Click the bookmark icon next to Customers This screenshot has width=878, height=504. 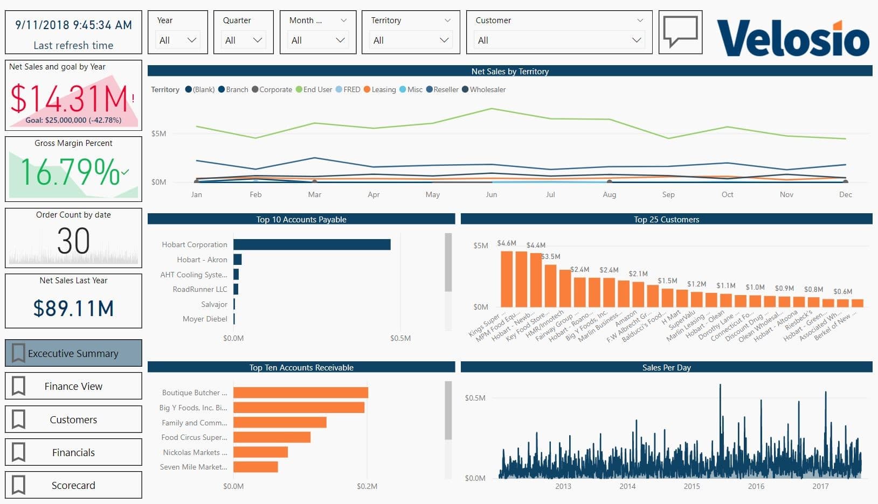pyautogui.click(x=18, y=419)
